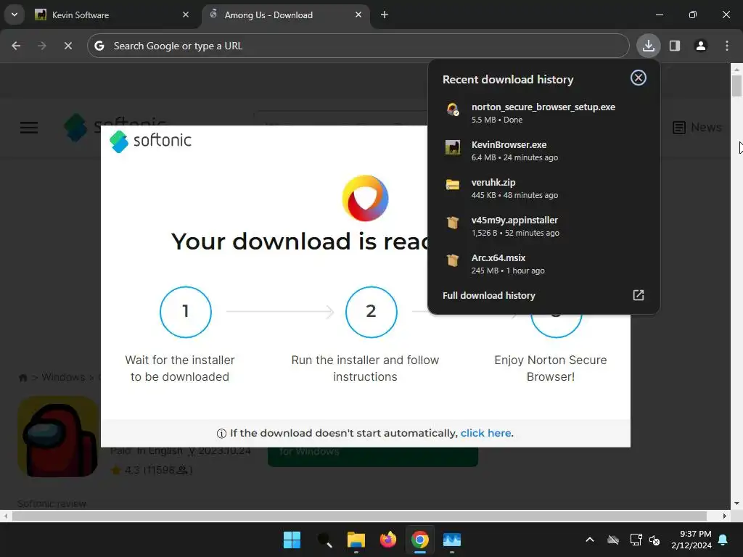Click the Among Us app thumbnail

click(58, 436)
